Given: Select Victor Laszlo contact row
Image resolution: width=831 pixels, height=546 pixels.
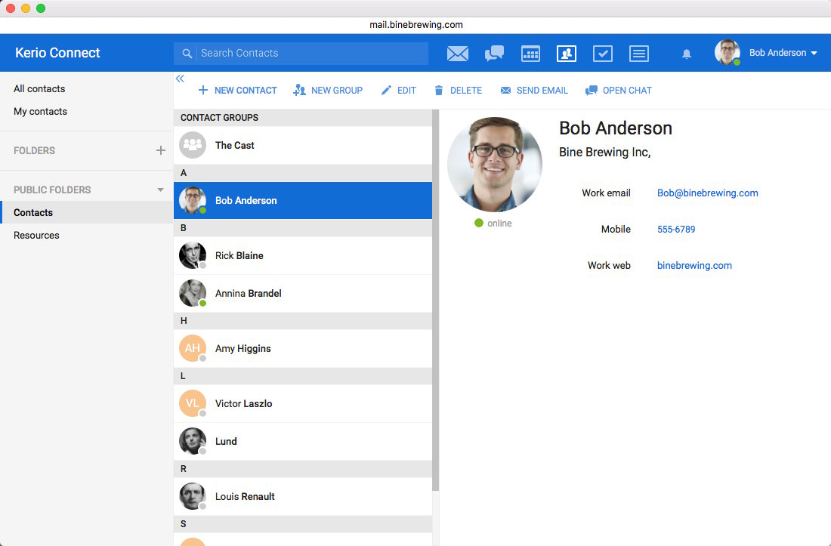Looking at the screenshot, I should 303,403.
